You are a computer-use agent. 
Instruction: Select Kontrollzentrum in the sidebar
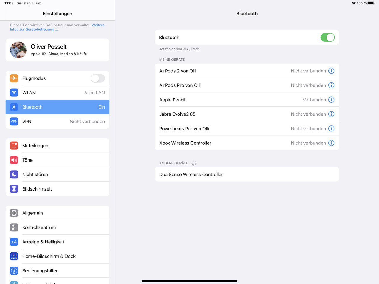(x=57, y=227)
